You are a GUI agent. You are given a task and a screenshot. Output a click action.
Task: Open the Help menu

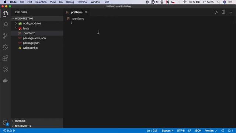106,2
